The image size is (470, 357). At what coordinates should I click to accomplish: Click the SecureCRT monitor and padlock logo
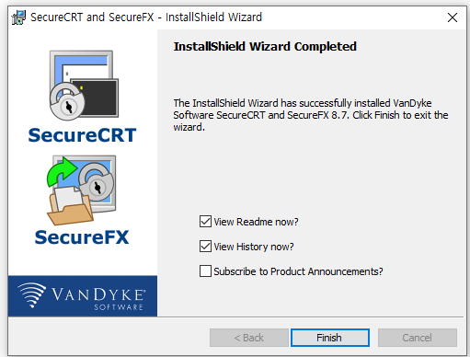[x=84, y=86]
